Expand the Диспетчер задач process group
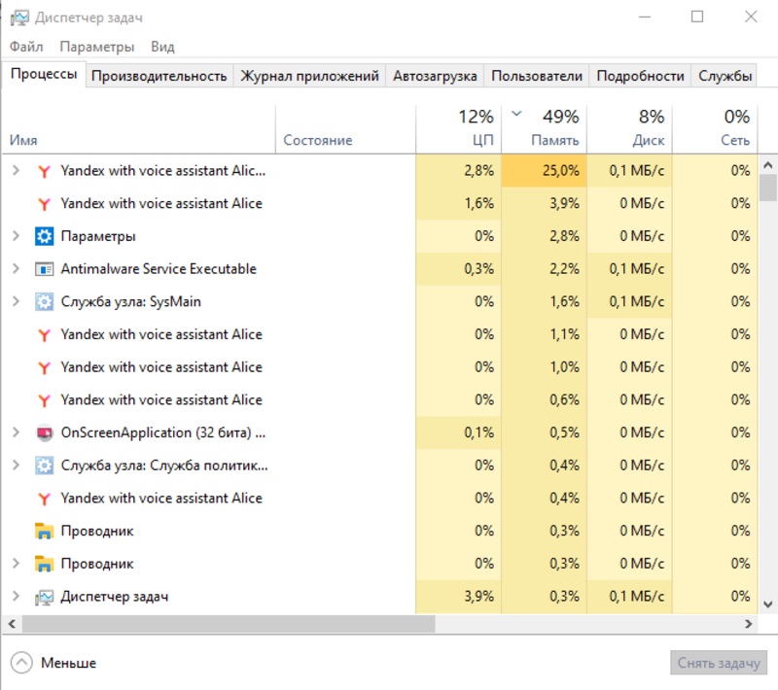 pyautogui.click(x=16, y=597)
